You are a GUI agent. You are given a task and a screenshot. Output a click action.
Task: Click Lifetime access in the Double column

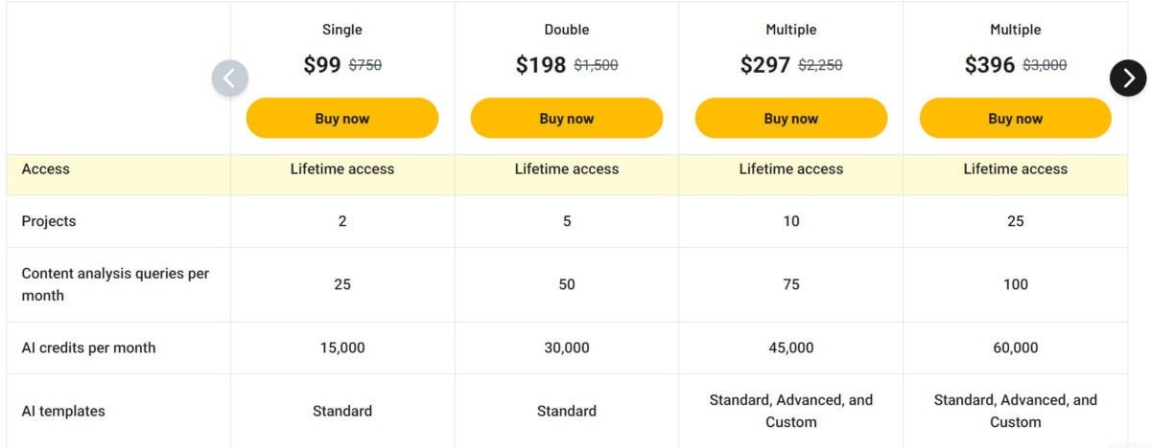coord(567,168)
